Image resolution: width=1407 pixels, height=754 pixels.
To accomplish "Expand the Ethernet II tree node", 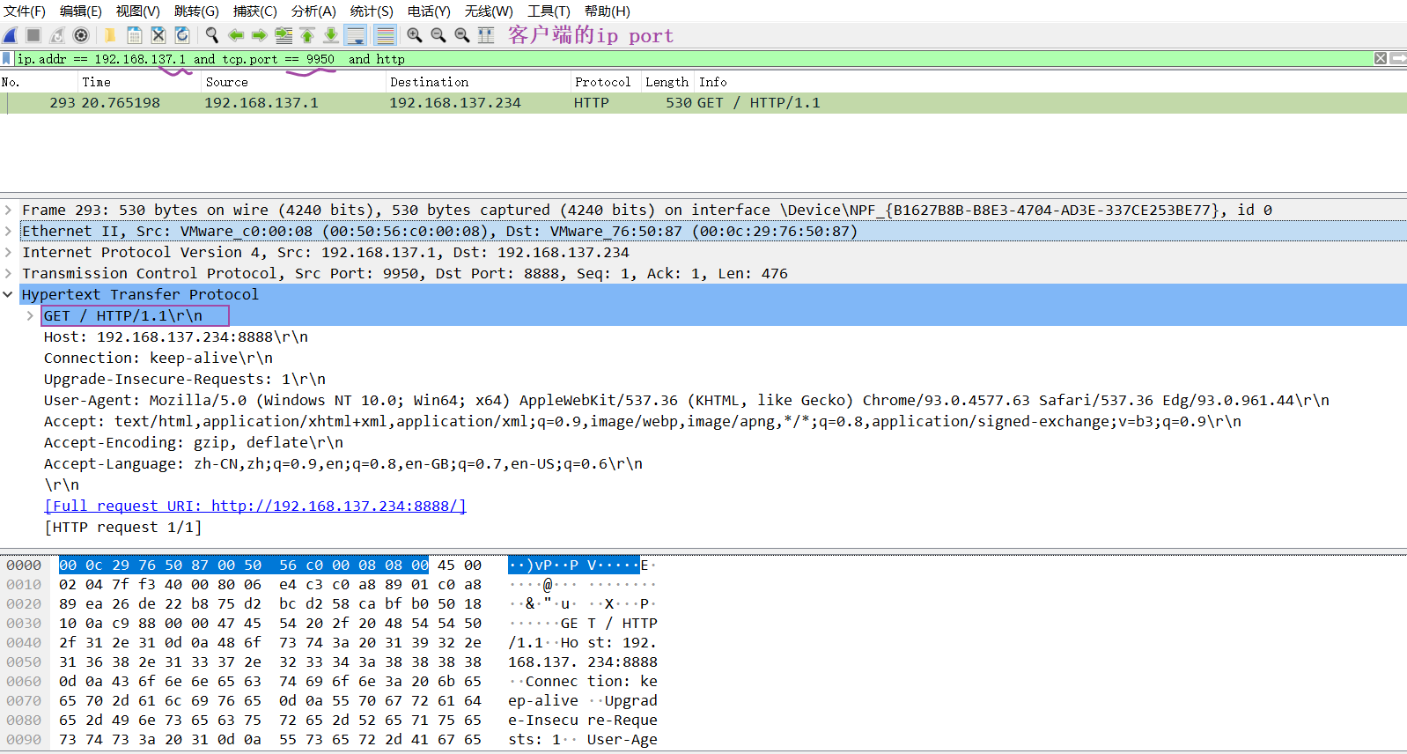I will click(8, 231).
